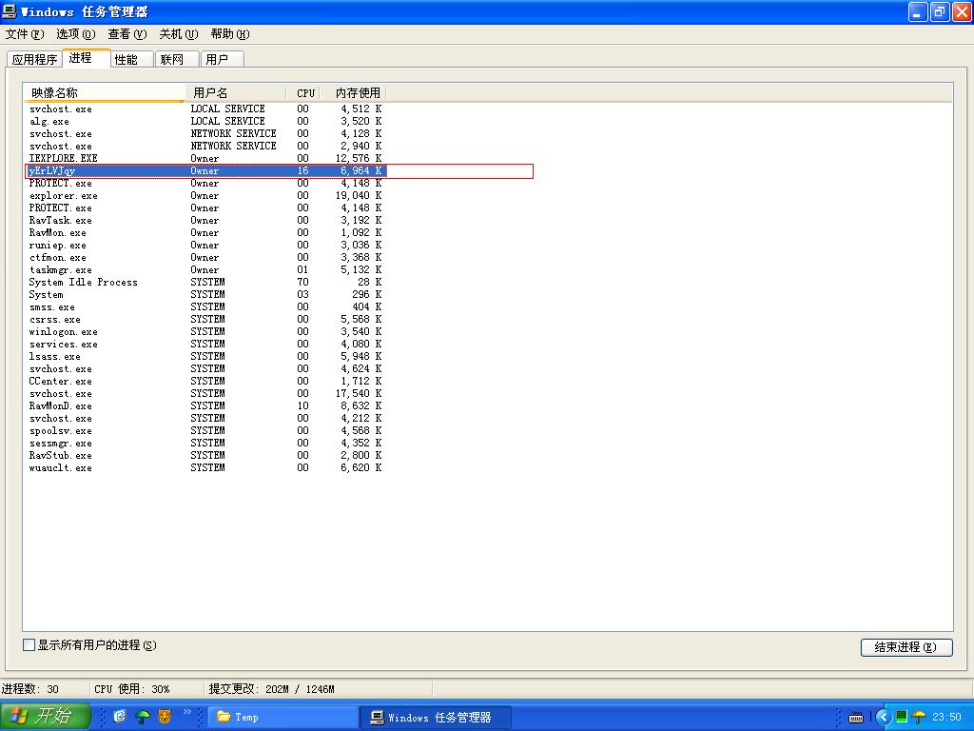Select the csrss.exe process row
The height and width of the screenshot is (731, 974).
pyautogui.click(x=205, y=320)
